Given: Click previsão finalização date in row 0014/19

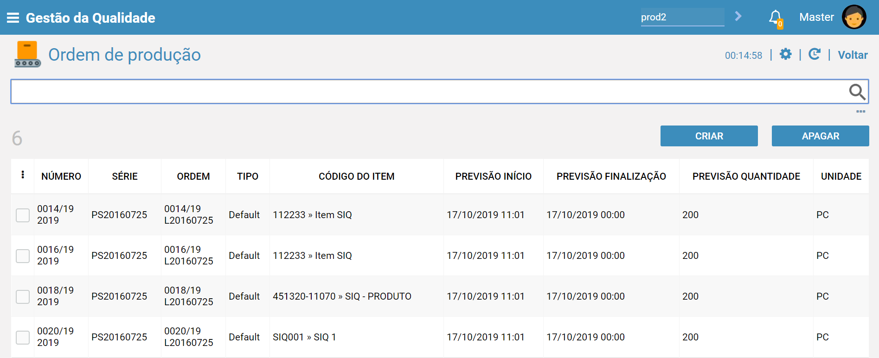Looking at the screenshot, I should click(x=585, y=215).
